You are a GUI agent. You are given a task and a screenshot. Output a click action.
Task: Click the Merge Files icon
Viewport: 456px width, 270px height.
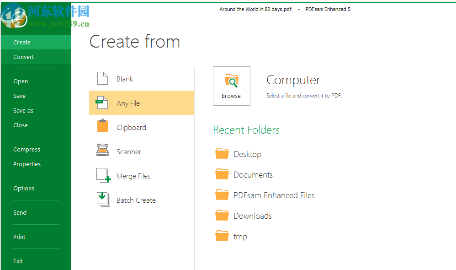coord(103,176)
